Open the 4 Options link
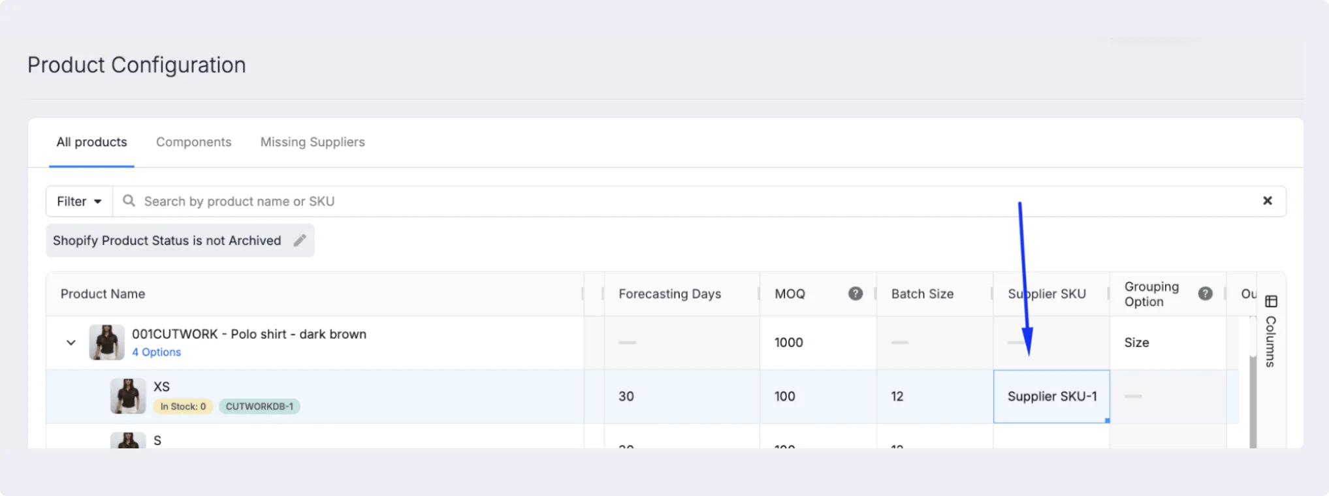The height and width of the screenshot is (496, 1329). tap(156, 352)
